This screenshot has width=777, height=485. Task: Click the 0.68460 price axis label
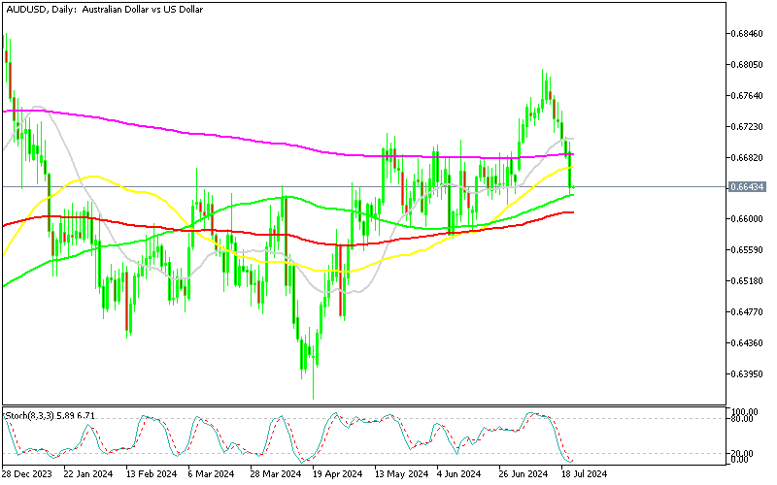pos(747,34)
